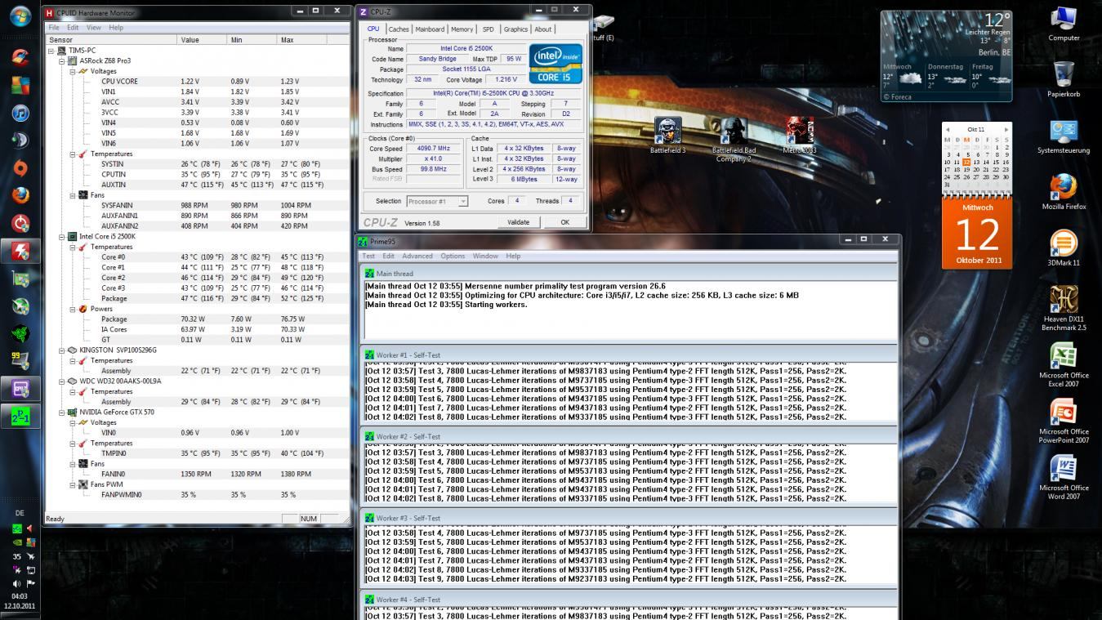The height and width of the screenshot is (620, 1102).
Task: Launch Origin from the taskbar
Action: click(x=20, y=168)
